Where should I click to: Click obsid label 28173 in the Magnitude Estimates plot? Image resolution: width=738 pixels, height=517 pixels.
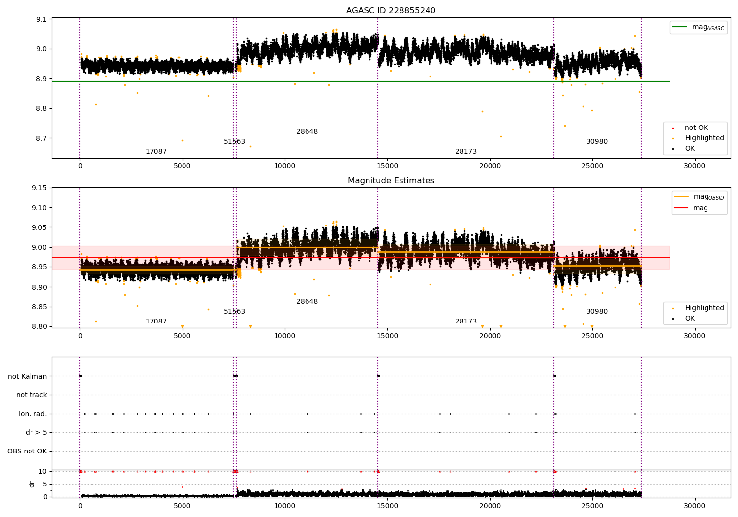click(x=466, y=322)
